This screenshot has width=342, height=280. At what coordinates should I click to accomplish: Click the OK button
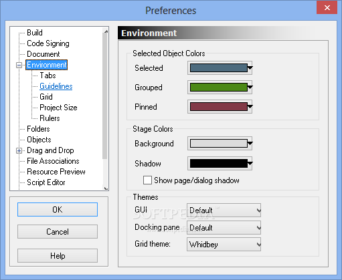pyautogui.click(x=58, y=209)
